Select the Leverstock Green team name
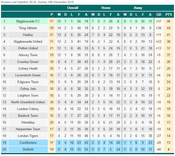 pos(28,75)
